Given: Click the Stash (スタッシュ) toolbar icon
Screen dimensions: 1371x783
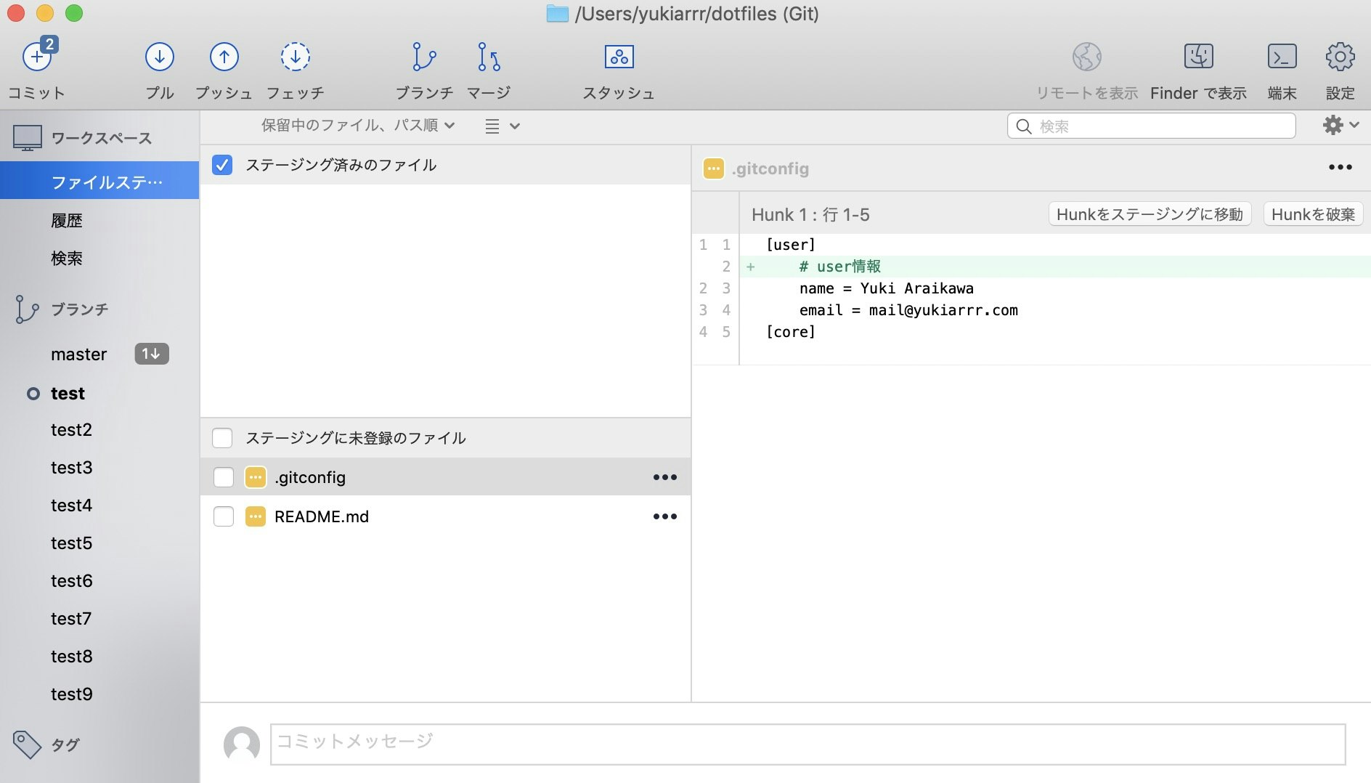Looking at the screenshot, I should [619, 57].
